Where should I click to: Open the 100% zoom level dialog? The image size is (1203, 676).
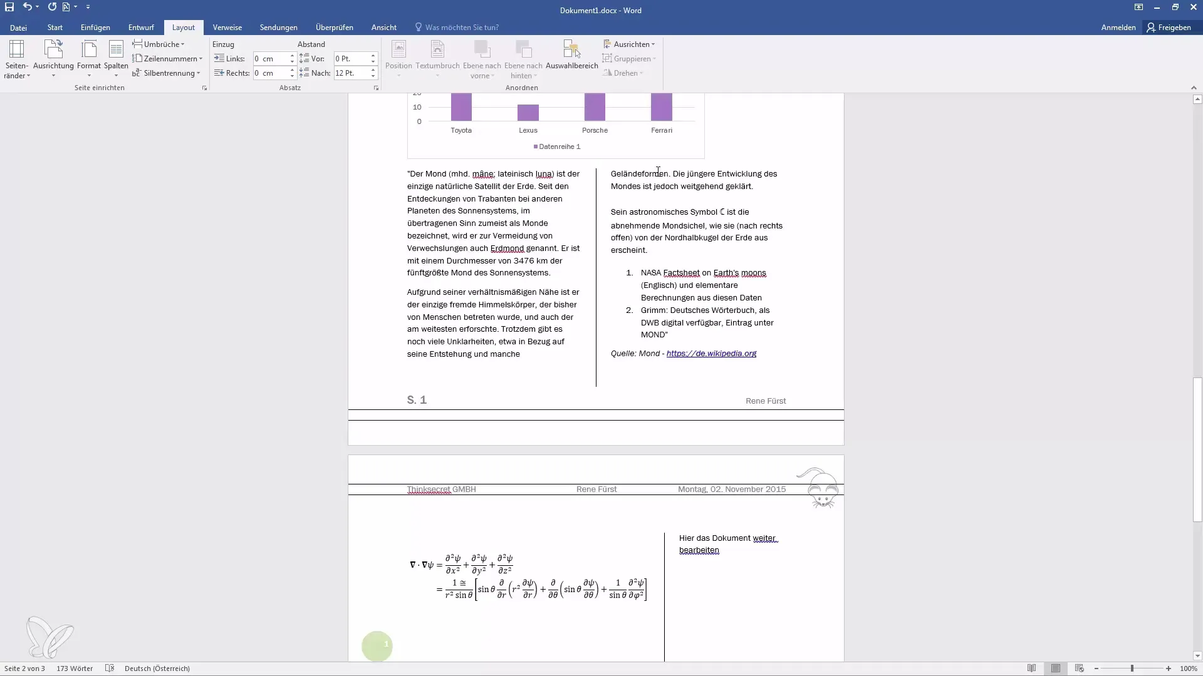tap(1189, 668)
